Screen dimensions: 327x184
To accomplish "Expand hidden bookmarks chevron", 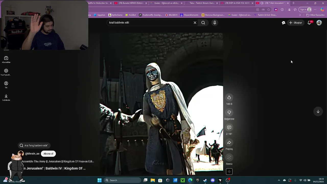I will (300, 15).
